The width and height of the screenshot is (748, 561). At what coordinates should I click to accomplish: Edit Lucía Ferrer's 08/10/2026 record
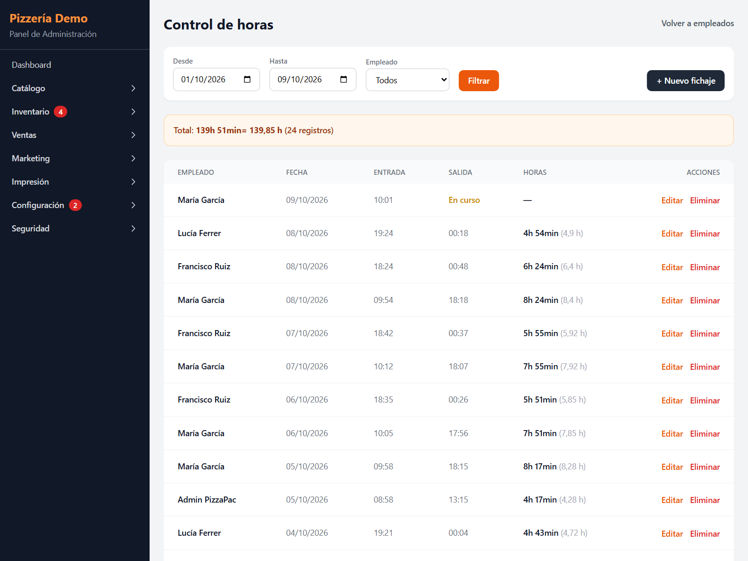[672, 234]
